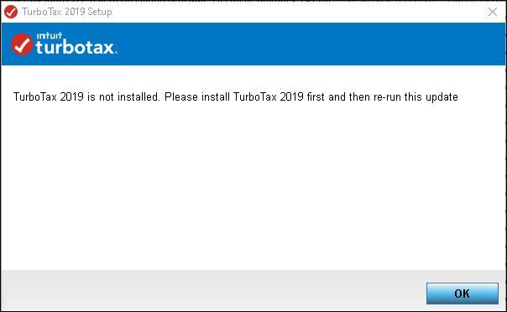Click the turbotax wordmark in banner
The image size is (507, 312).
75,48
